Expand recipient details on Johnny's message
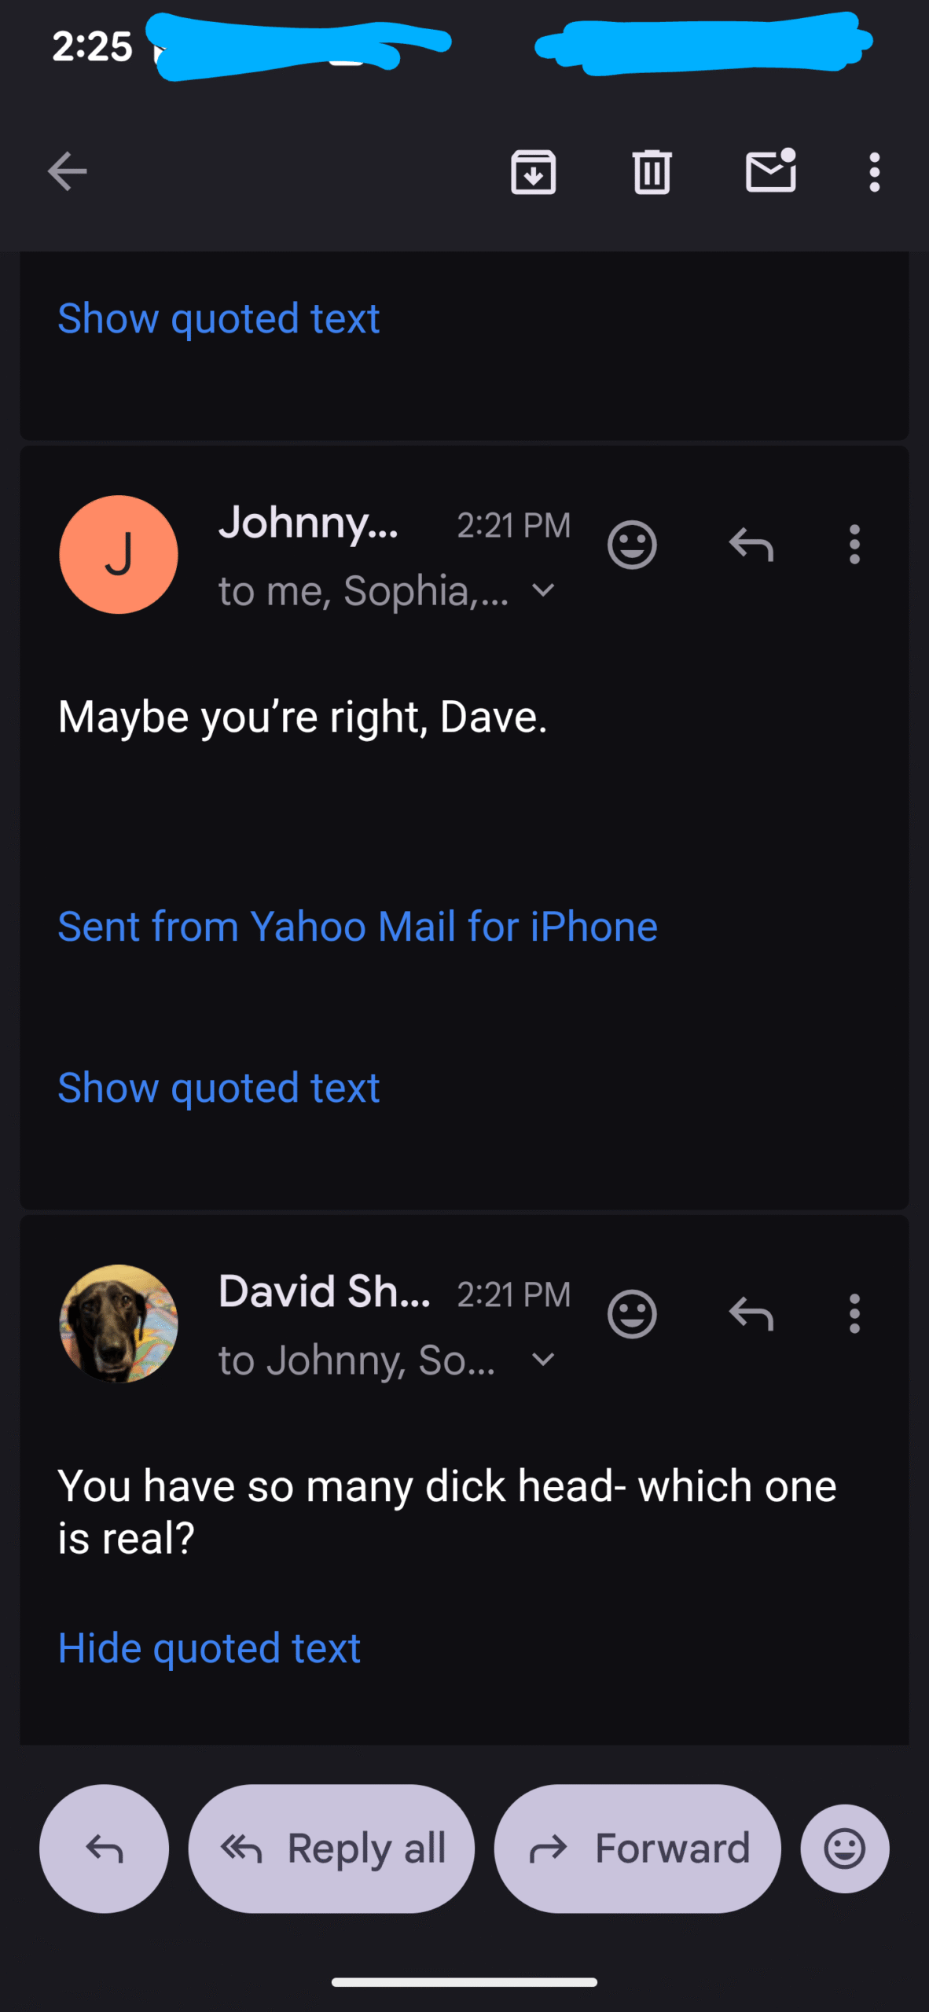 pos(543,590)
